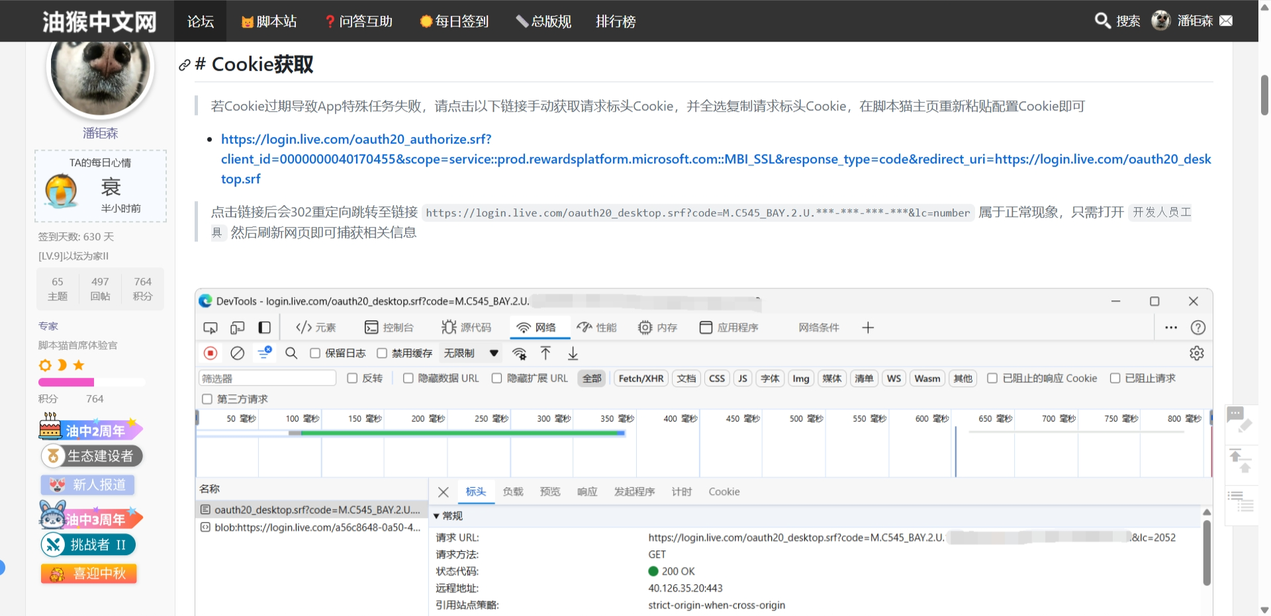The image size is (1271, 616).
Task: Enable the 保留日志 checkbox
Action: 315,353
